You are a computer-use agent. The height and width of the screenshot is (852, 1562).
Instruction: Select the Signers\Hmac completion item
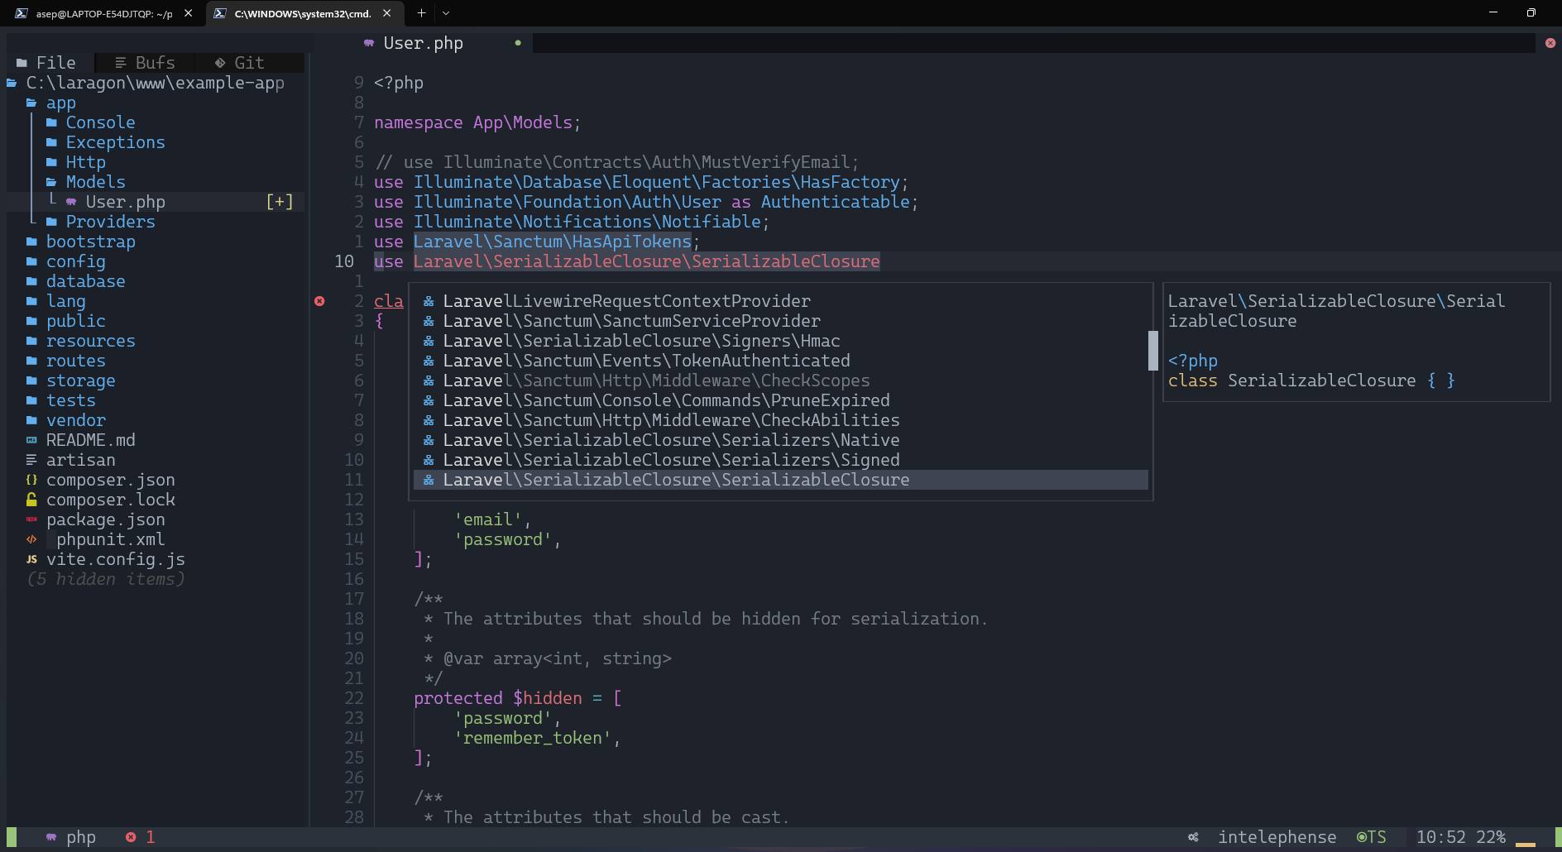781,341
